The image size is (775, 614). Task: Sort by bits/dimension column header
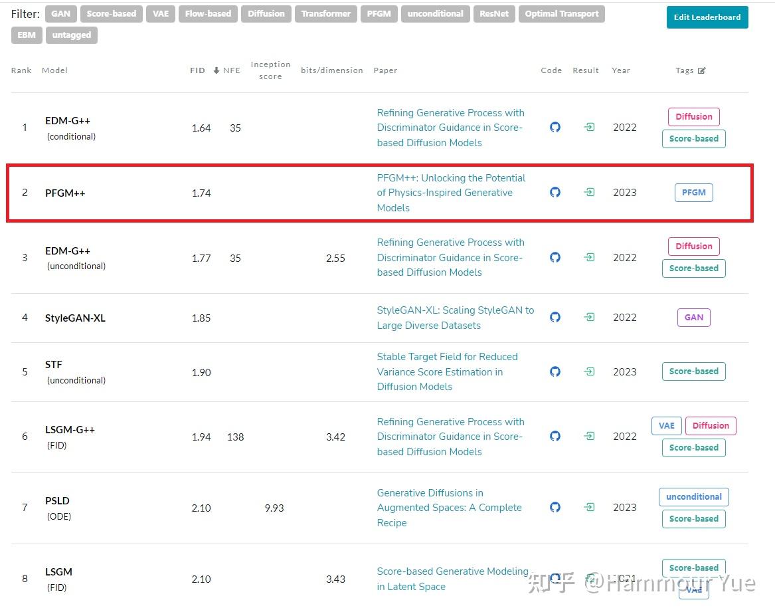(x=332, y=70)
